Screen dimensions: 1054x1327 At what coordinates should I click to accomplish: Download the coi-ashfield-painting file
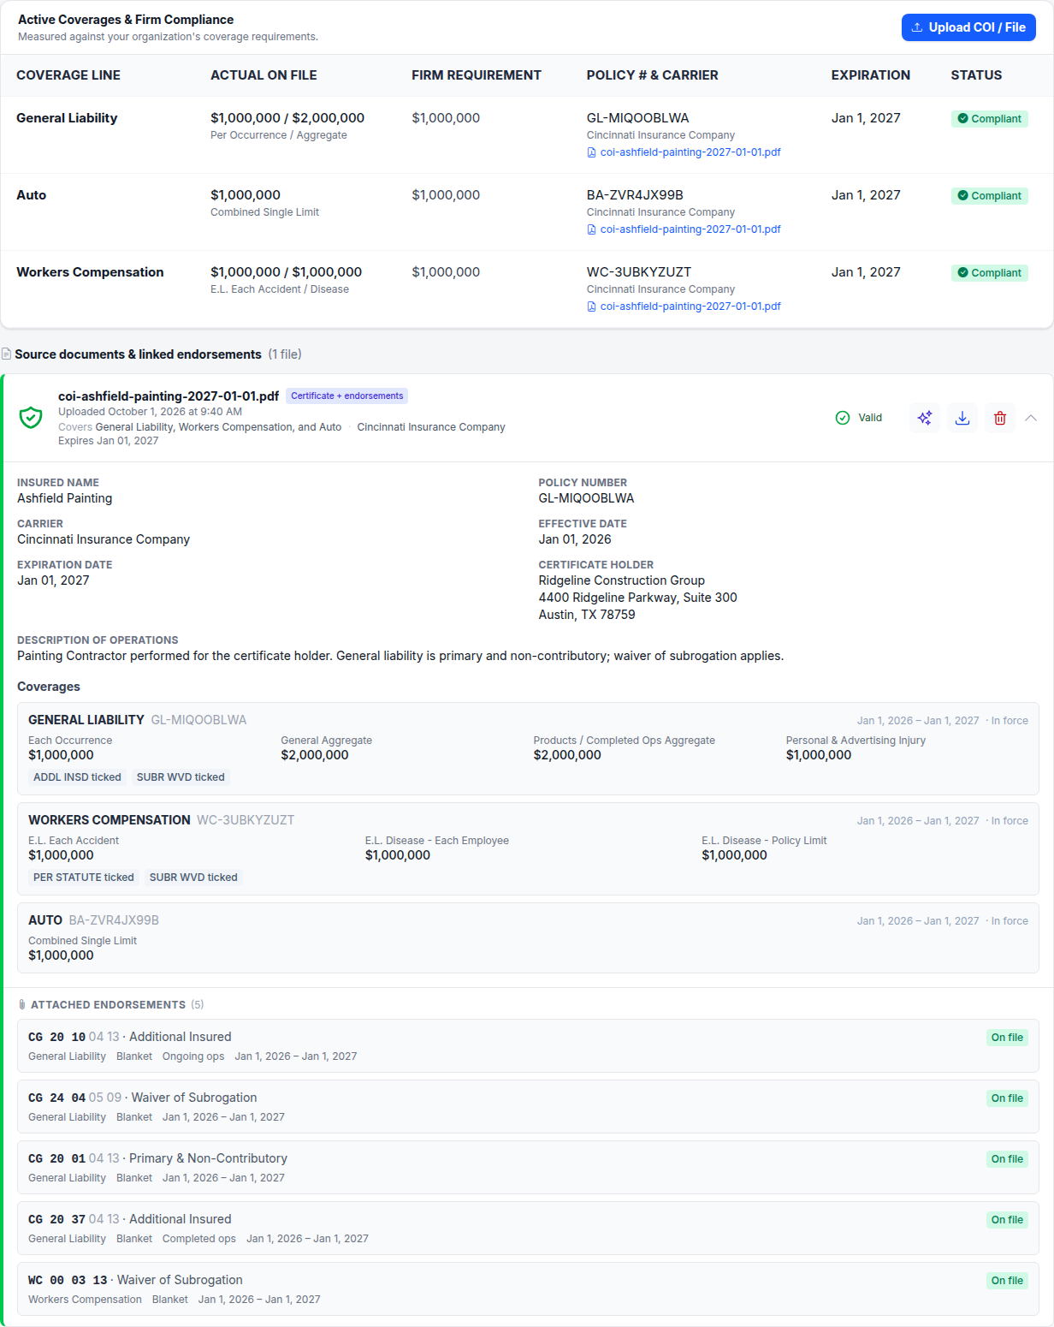[962, 418]
